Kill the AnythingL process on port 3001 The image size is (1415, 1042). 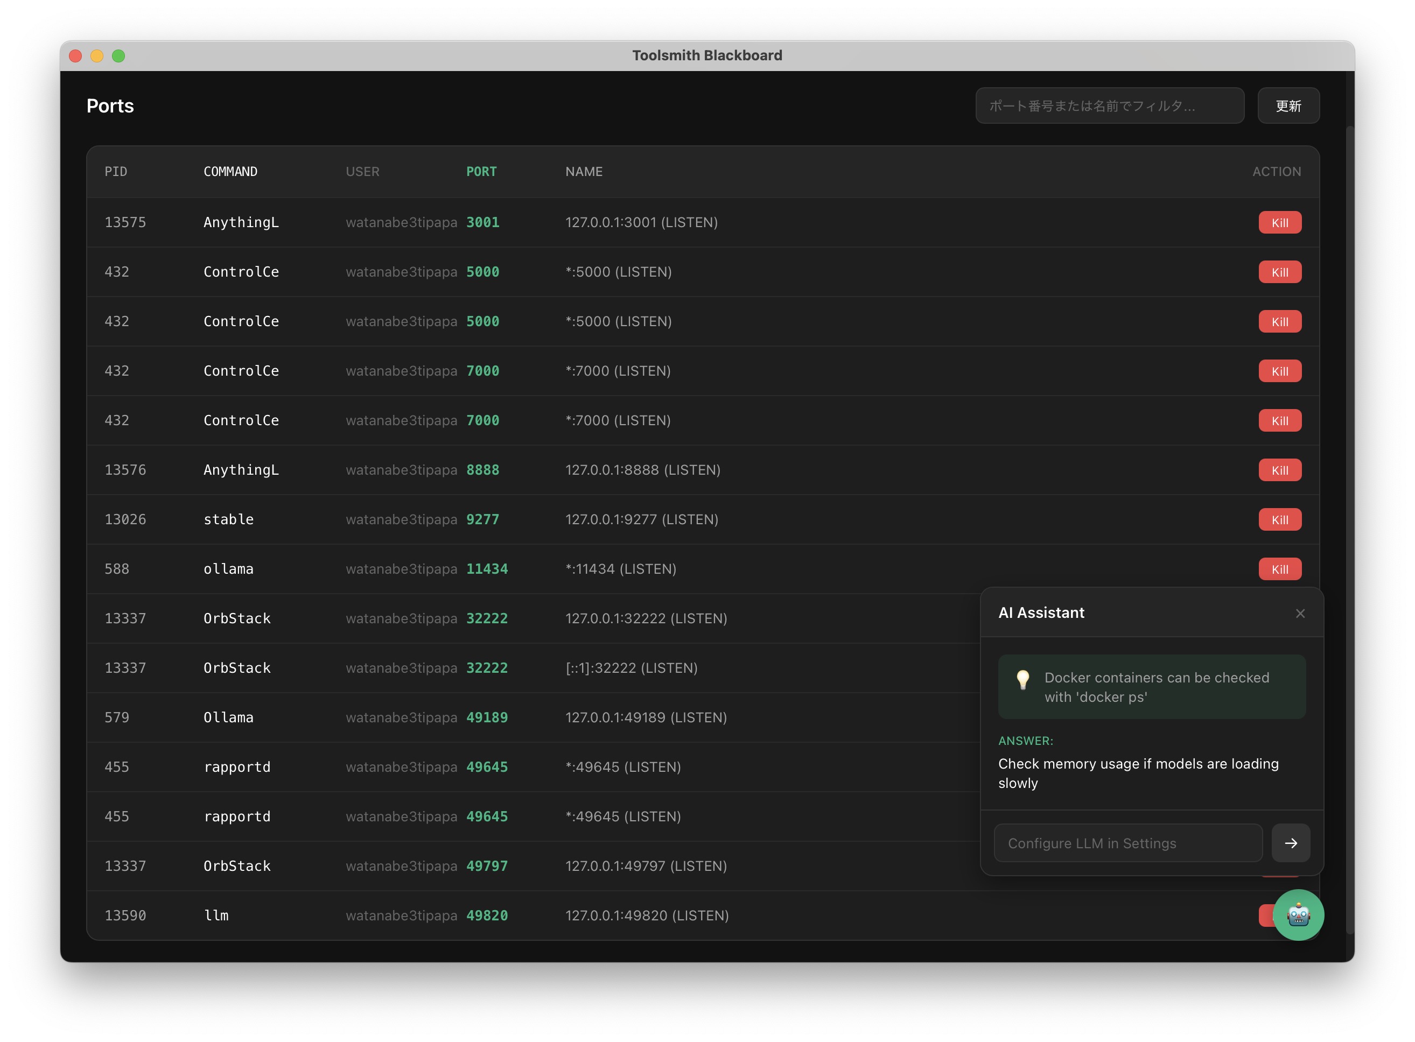click(1279, 223)
